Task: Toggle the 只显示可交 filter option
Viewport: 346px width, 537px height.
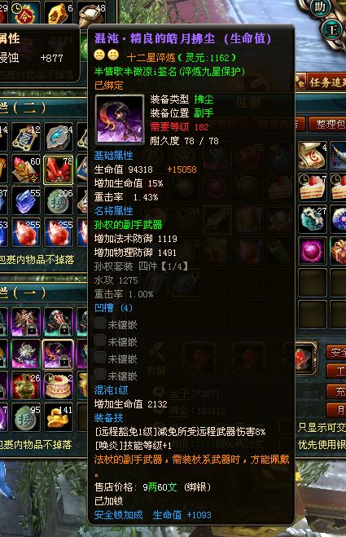Action: [x=322, y=428]
